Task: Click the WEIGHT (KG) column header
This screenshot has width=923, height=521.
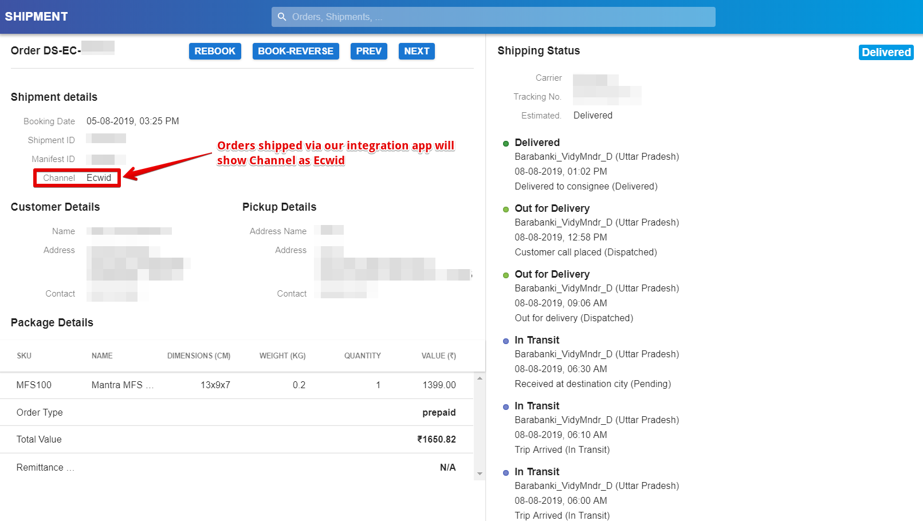Action: (282, 356)
